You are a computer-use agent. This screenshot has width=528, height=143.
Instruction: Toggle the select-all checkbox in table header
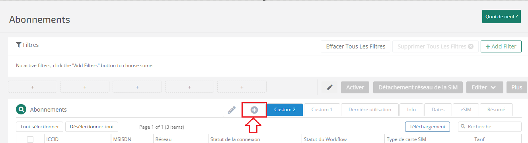click(30, 139)
